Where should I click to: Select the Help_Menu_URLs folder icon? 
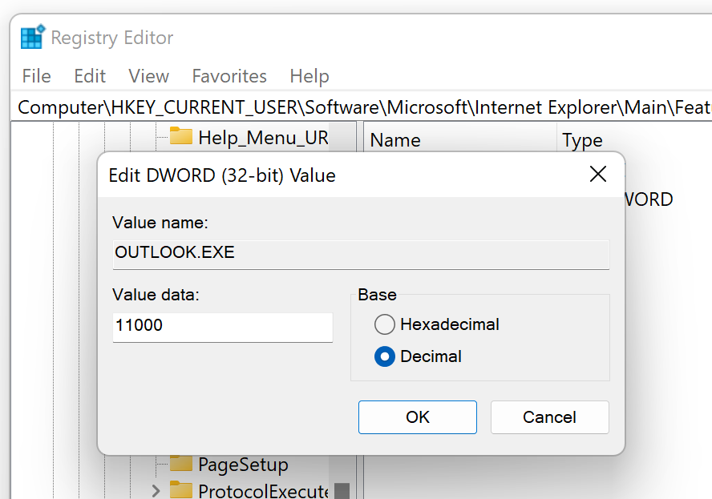click(180, 136)
